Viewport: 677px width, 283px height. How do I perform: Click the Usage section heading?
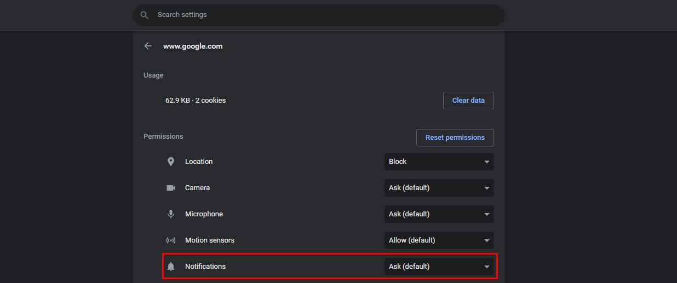153,75
